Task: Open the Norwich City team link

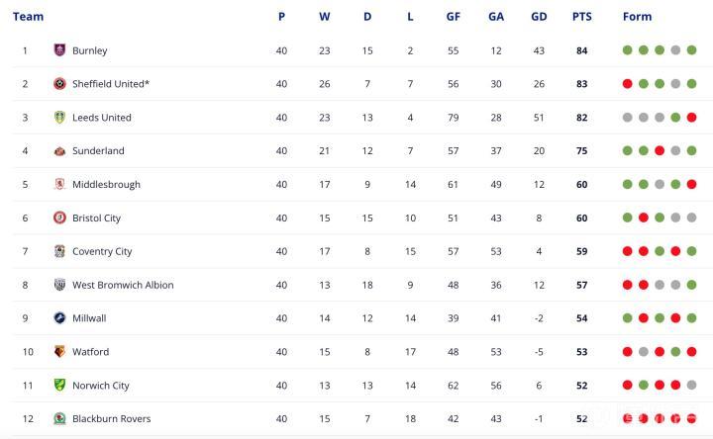Action: (100, 386)
